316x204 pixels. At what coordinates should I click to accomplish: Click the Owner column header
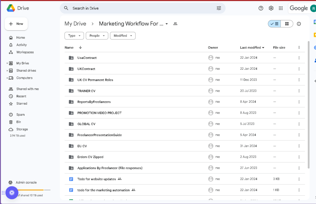pos(213,48)
